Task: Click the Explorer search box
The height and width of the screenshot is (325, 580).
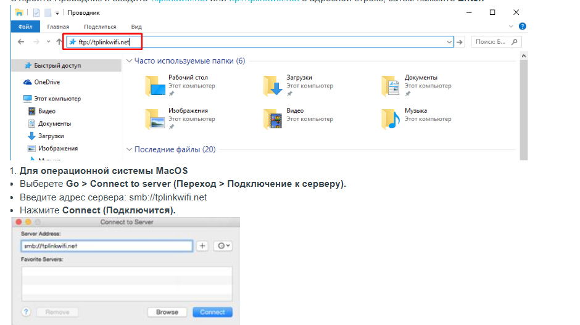Action: 496,42
